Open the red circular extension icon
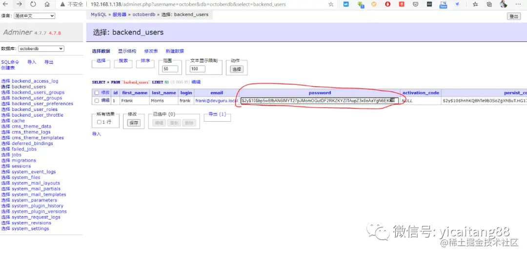Viewport: 527px width, 256px height. point(388,4)
